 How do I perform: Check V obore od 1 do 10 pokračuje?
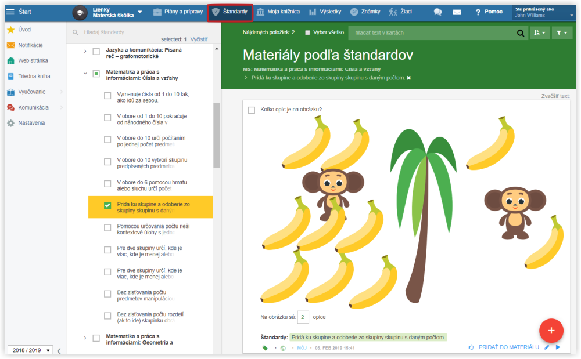click(x=107, y=118)
